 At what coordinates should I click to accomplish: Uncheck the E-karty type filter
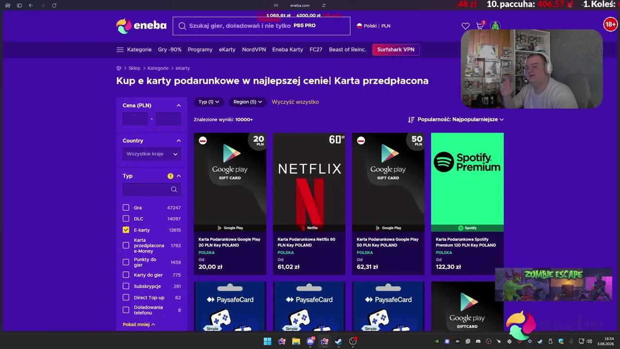point(126,230)
